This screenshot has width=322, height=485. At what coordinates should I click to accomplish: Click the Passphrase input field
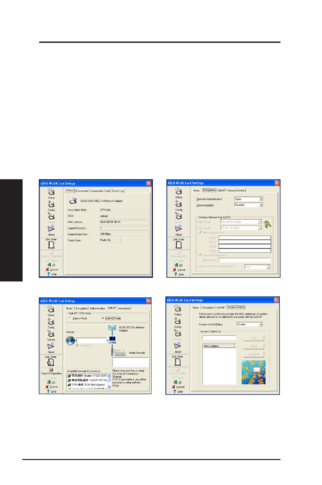(245, 260)
